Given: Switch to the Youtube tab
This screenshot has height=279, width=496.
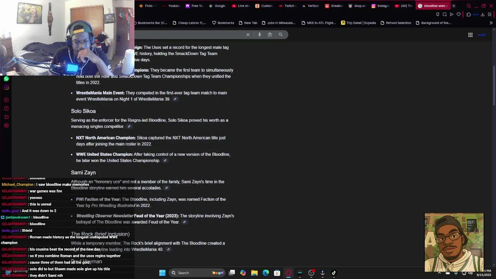Looking at the screenshot, I should click(170, 6).
